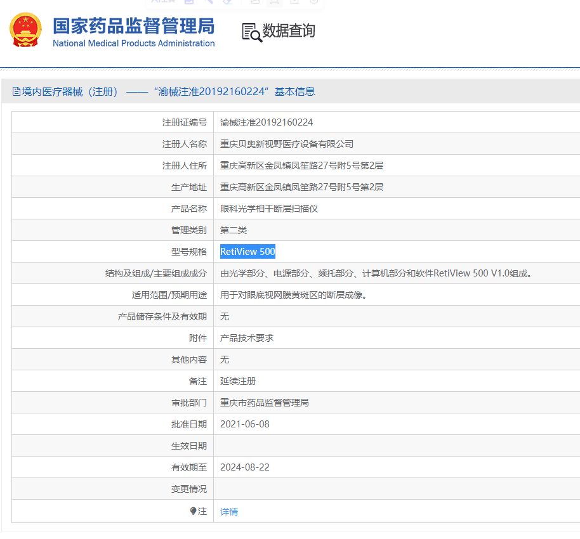The width and height of the screenshot is (580, 539).
Task: Click the data query magnifier icon
Action: coord(252,32)
